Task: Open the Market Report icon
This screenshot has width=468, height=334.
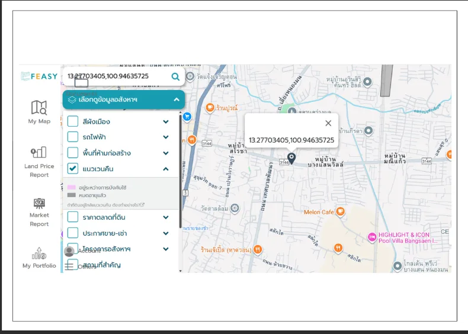Action: click(39, 203)
